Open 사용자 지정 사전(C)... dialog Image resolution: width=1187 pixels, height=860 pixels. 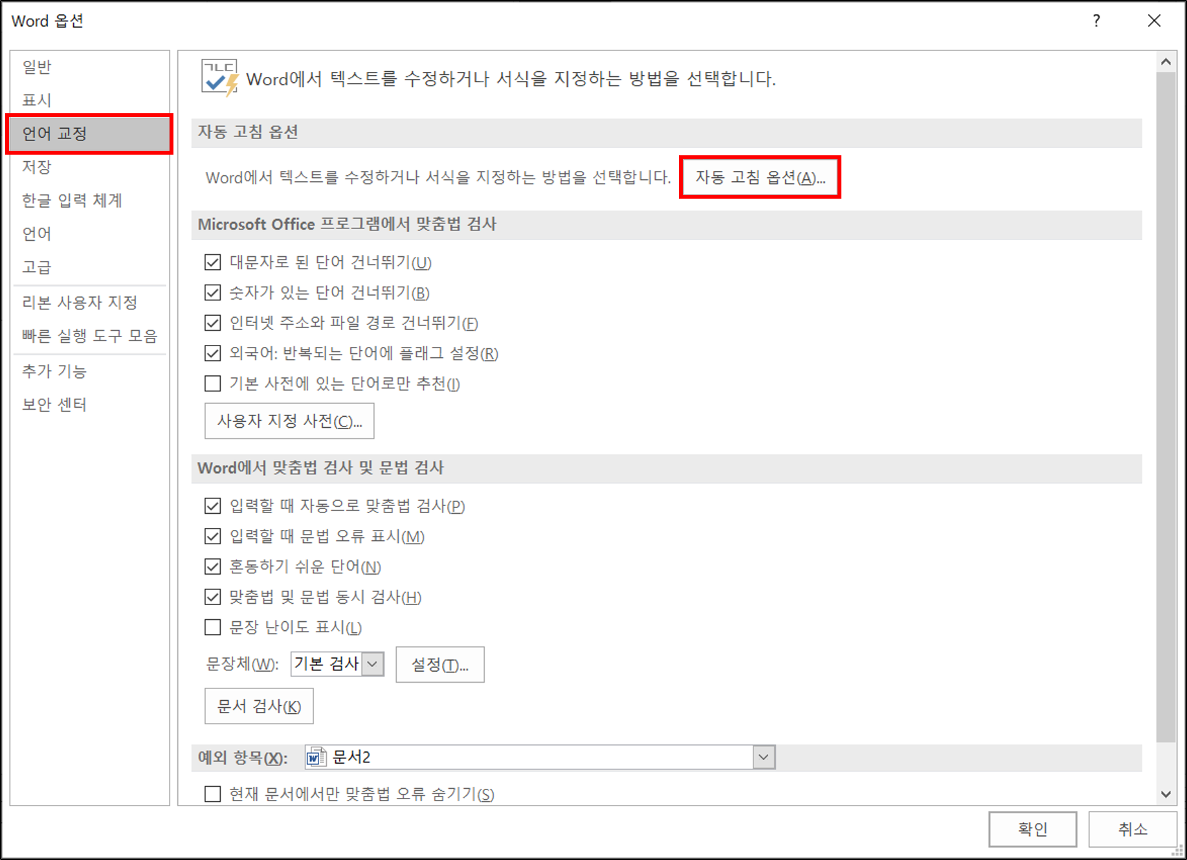coord(289,421)
